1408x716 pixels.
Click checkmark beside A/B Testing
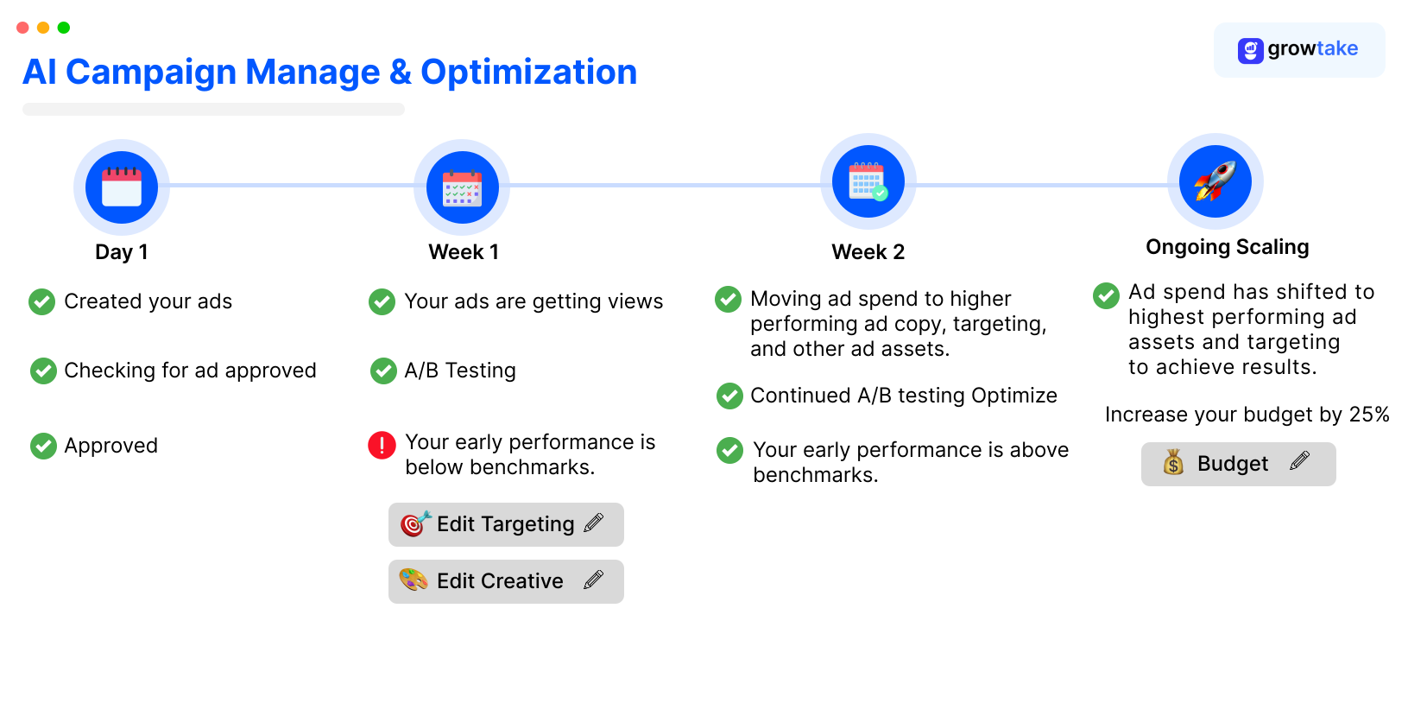383,371
